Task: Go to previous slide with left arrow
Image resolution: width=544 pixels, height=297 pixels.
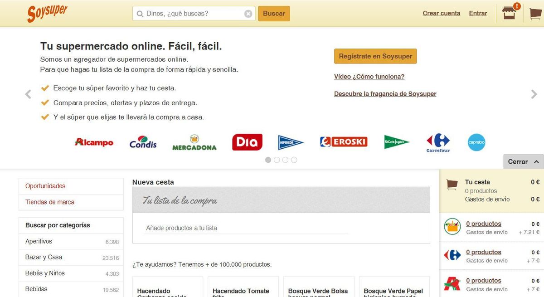Action: 28,94
